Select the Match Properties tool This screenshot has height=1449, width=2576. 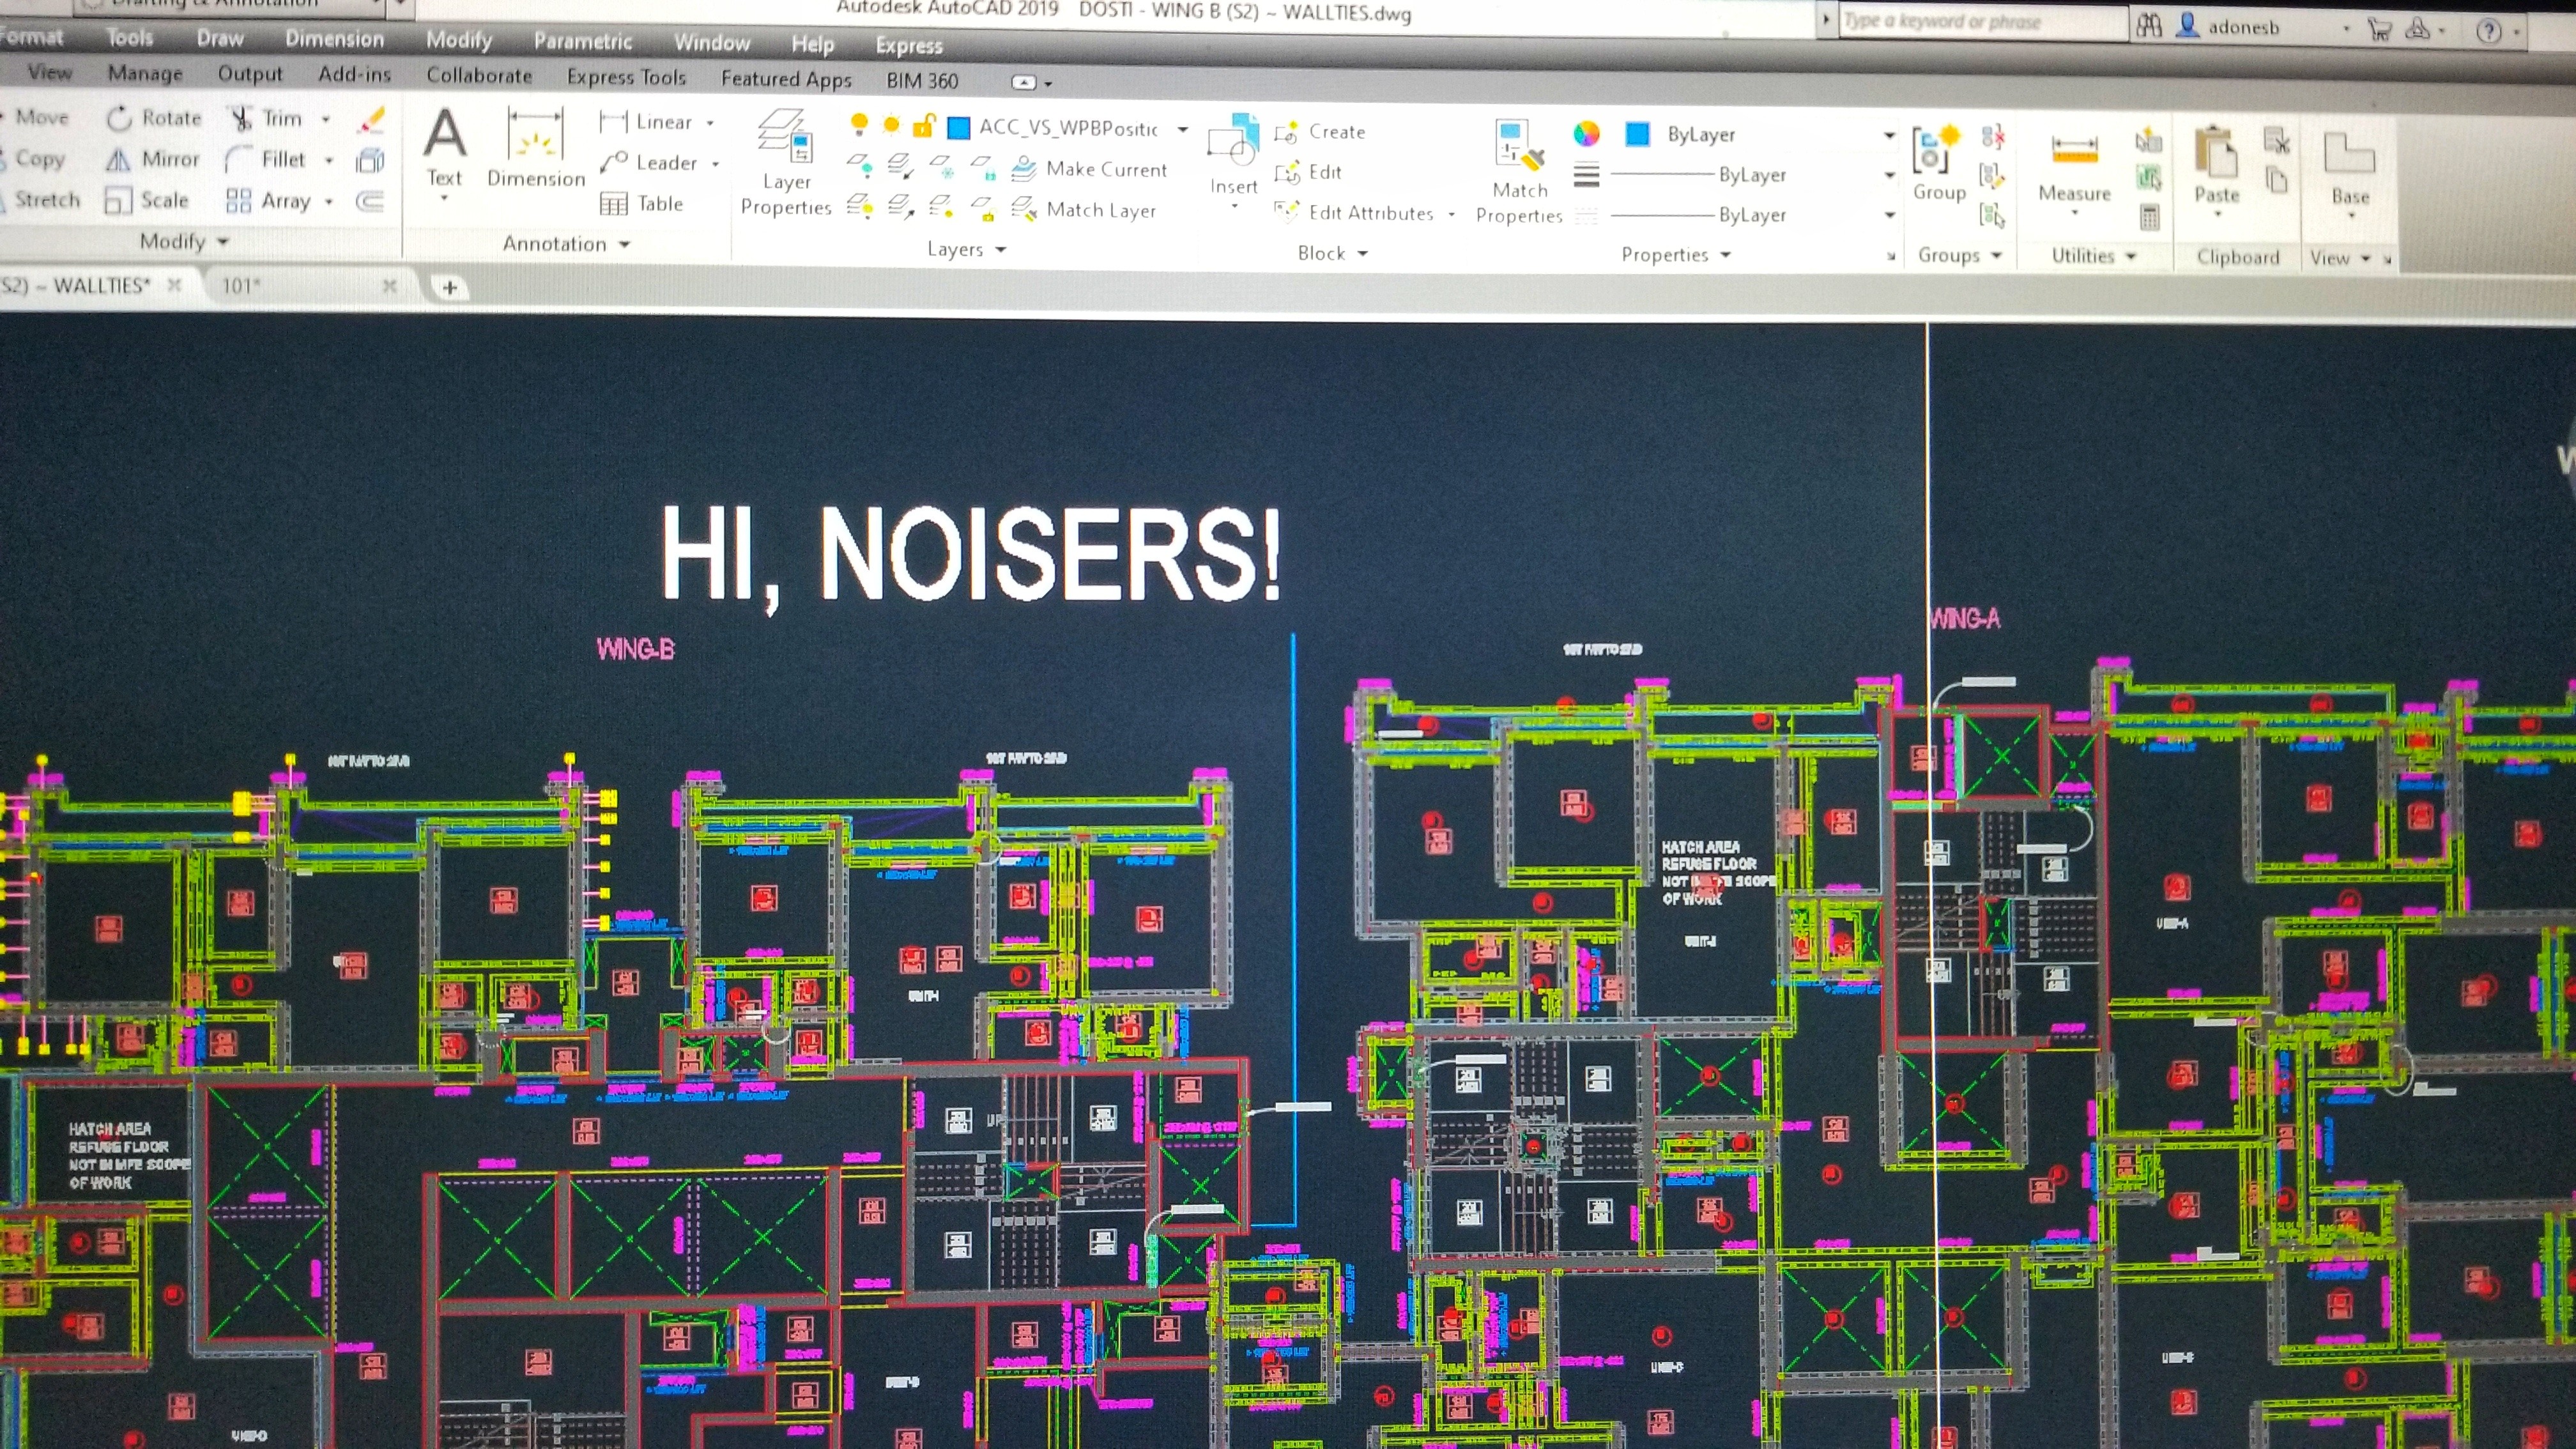(x=1519, y=171)
